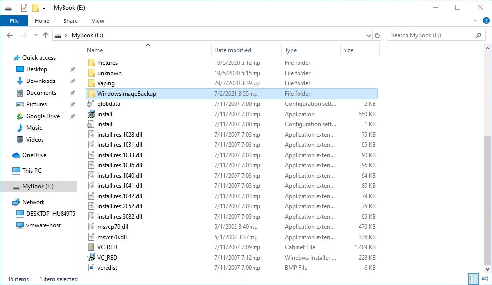
Task: Switch to the Share ribbon tab
Action: (70, 21)
